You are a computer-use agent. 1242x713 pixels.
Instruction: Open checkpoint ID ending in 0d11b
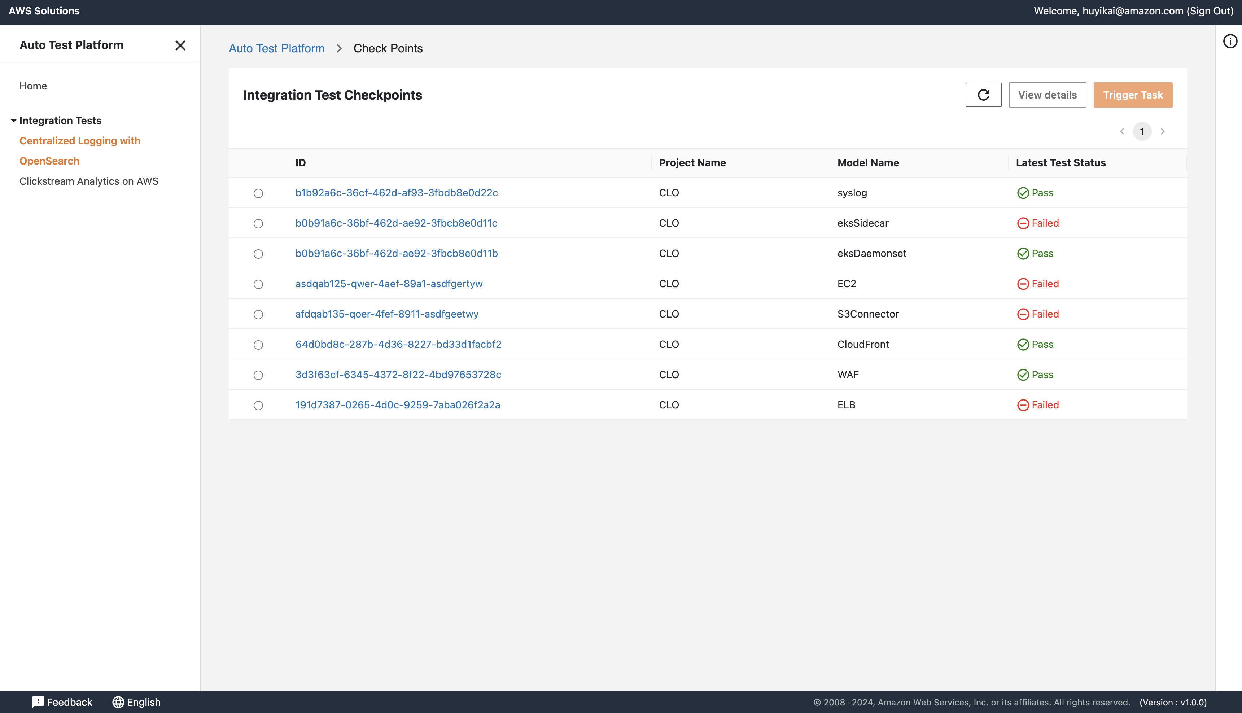click(397, 254)
